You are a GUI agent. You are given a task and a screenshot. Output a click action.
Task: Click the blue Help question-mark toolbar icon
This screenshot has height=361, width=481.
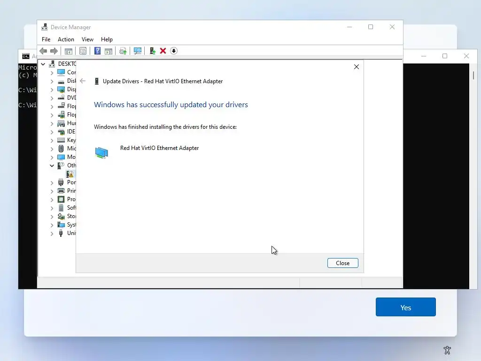tap(97, 51)
